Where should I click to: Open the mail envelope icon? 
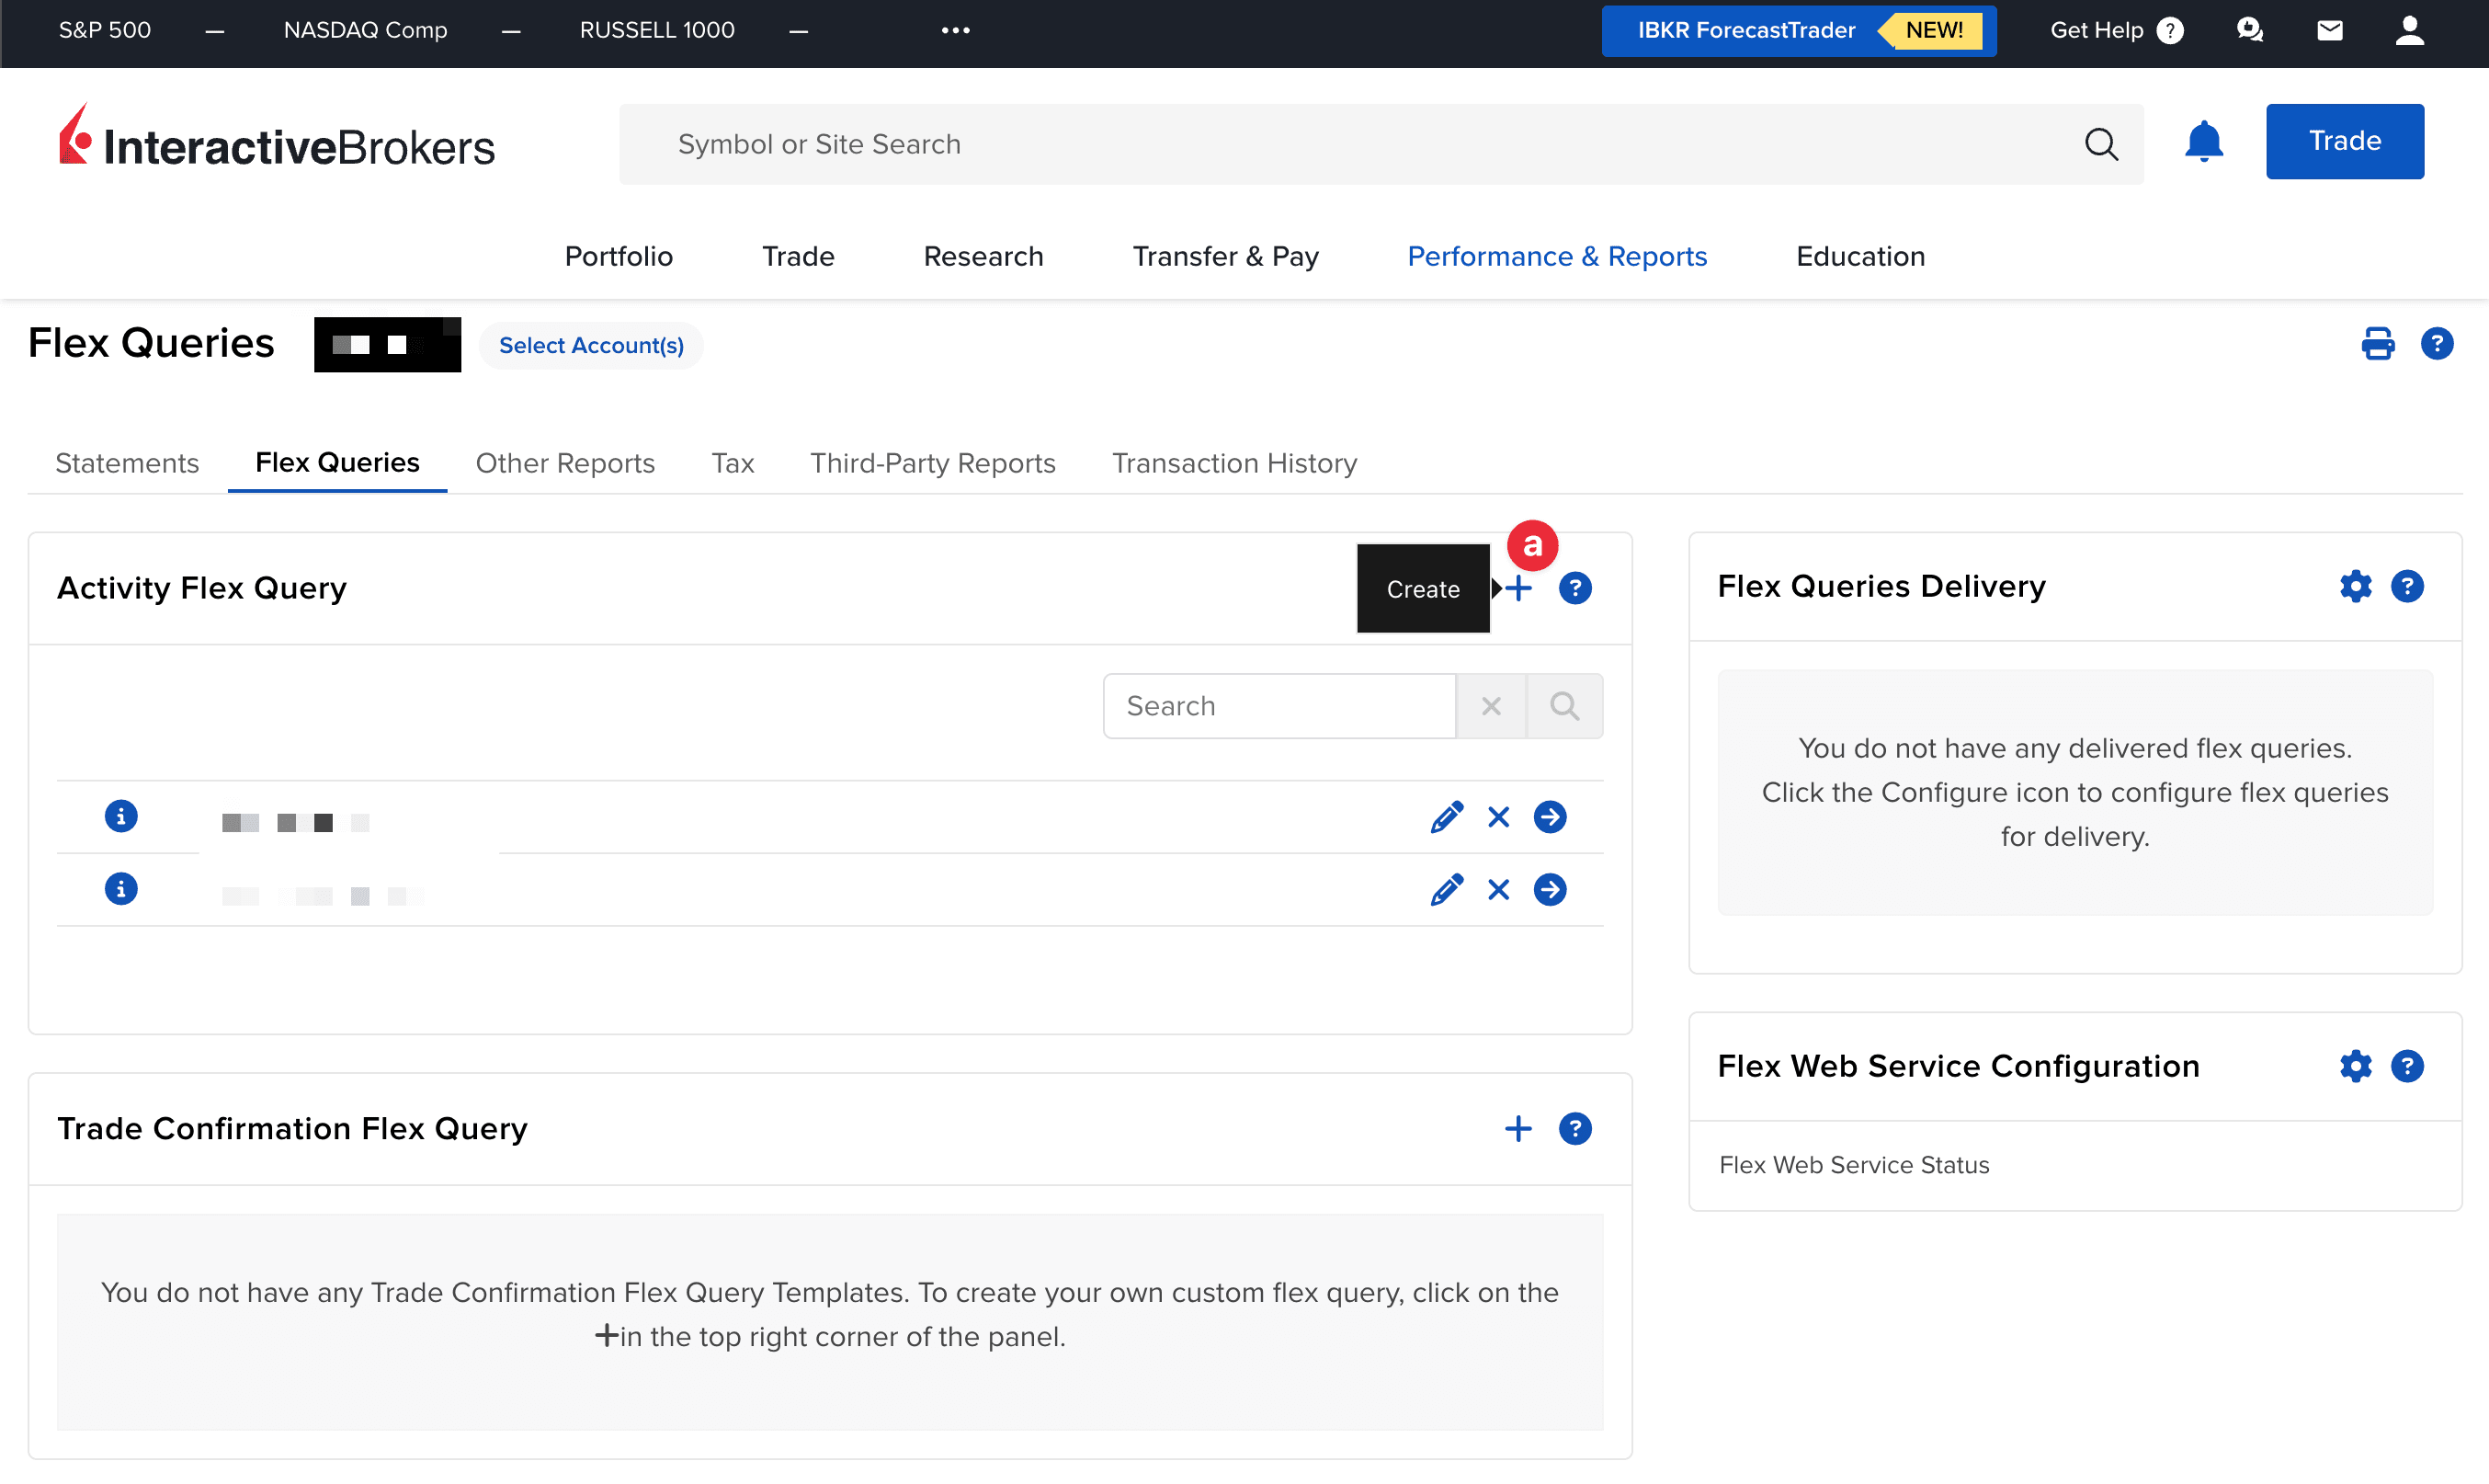click(x=2329, y=30)
